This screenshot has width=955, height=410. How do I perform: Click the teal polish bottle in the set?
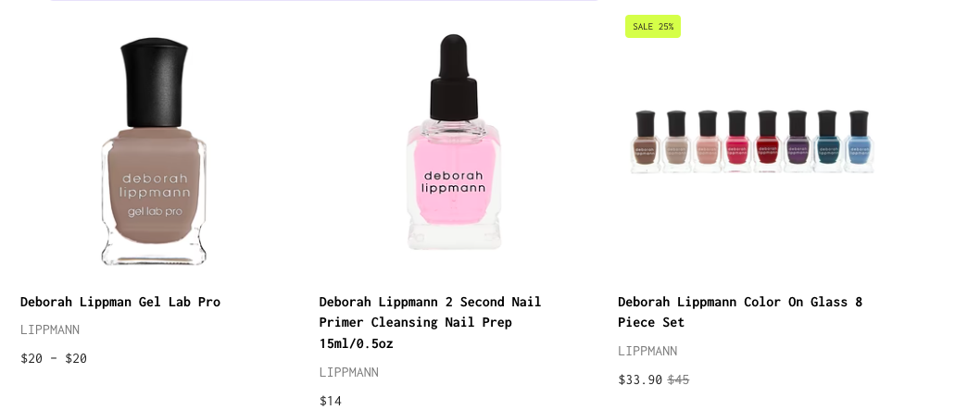coord(826,143)
